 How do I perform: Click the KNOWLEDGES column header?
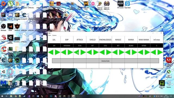(105, 40)
